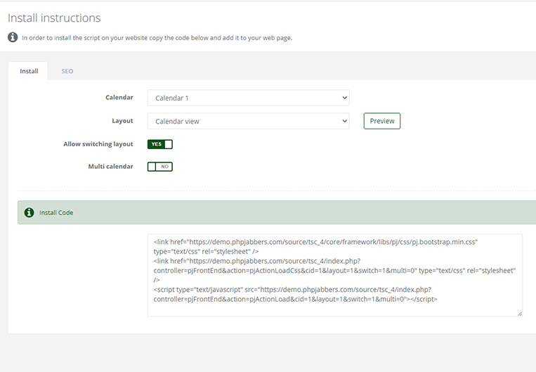Click inside the install code text area
The height and width of the screenshot is (372, 536).
pyautogui.click(x=335, y=275)
